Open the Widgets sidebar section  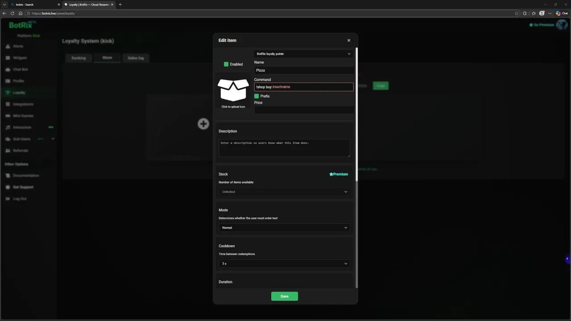coord(20,58)
